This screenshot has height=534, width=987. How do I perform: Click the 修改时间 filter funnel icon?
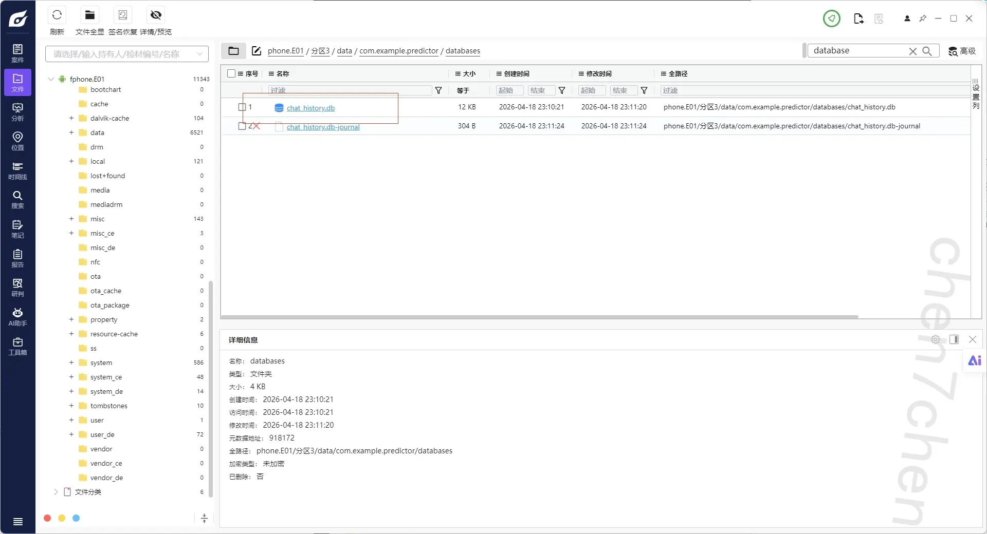[x=644, y=90]
